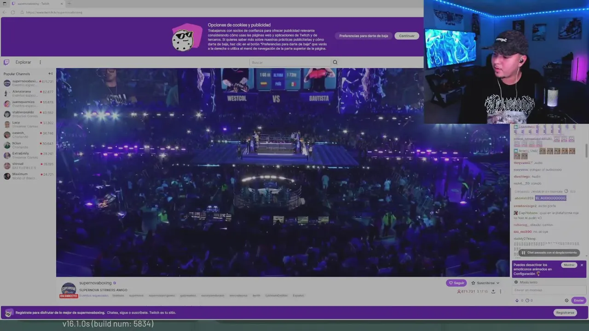The image size is (589, 331).
Task: Focus the Enviar un mensaje chat input
Action: click(549, 290)
